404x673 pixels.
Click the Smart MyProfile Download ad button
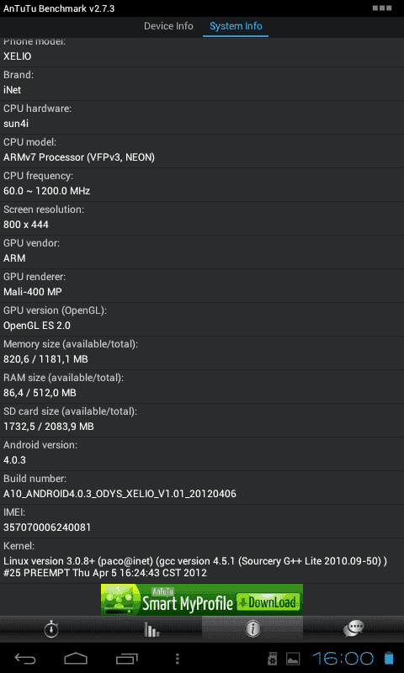click(202, 600)
